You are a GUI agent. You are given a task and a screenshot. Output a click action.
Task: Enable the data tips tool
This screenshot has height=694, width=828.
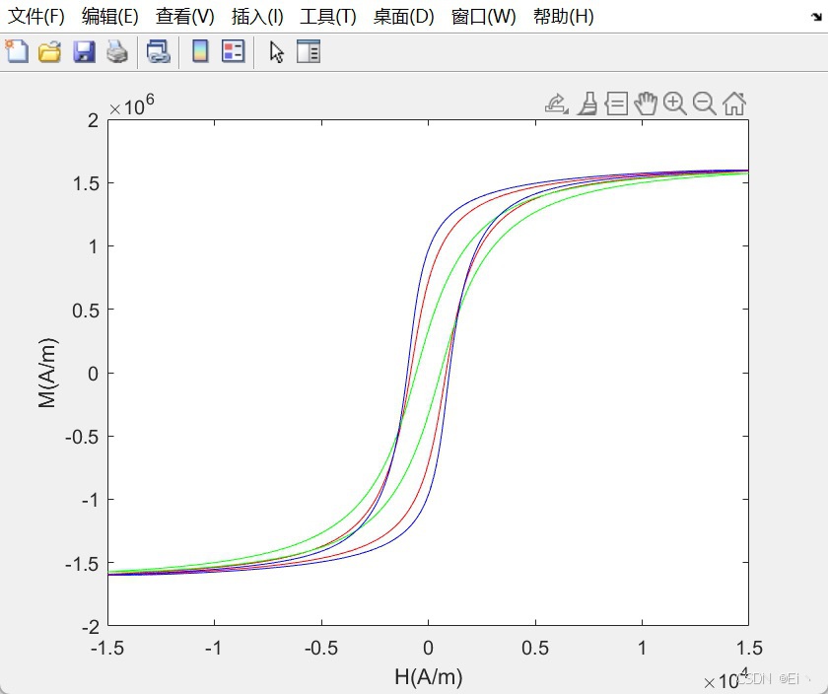point(616,104)
